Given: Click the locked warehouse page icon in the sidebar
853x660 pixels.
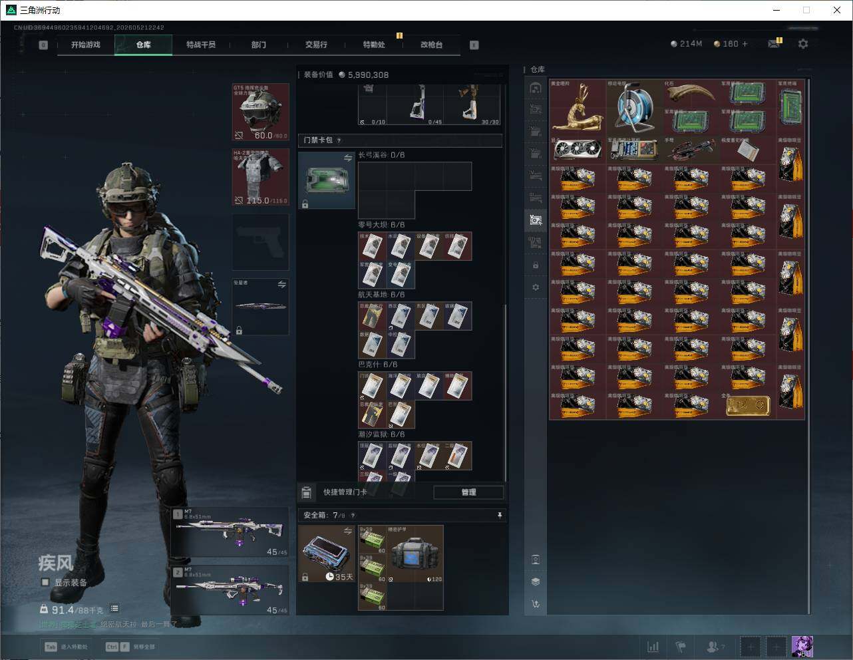Looking at the screenshot, I should click(x=536, y=265).
